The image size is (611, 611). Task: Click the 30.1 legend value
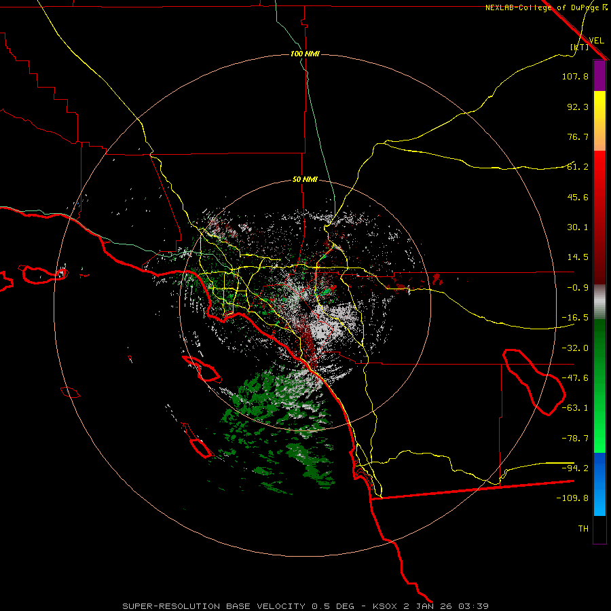tap(578, 227)
